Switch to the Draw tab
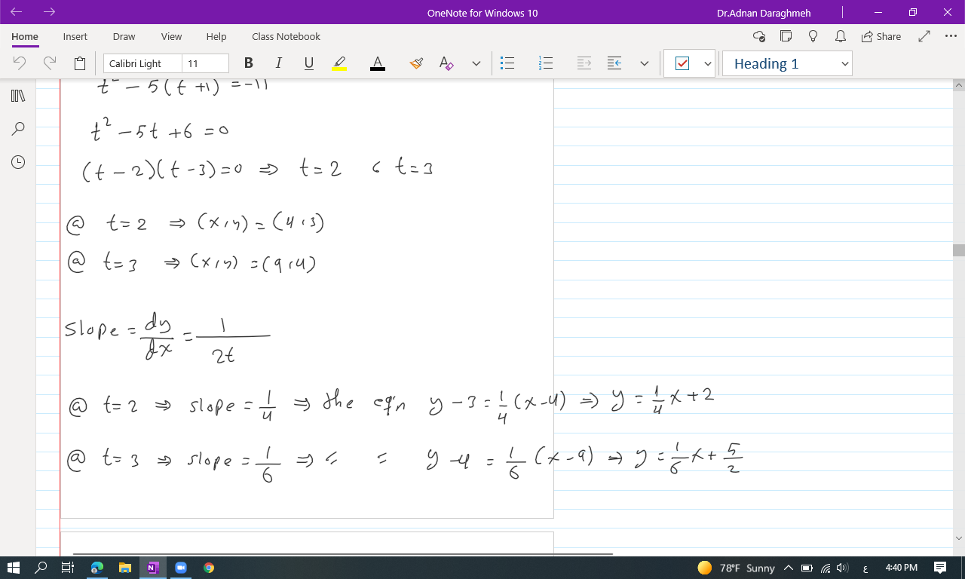965x579 pixels. point(124,36)
